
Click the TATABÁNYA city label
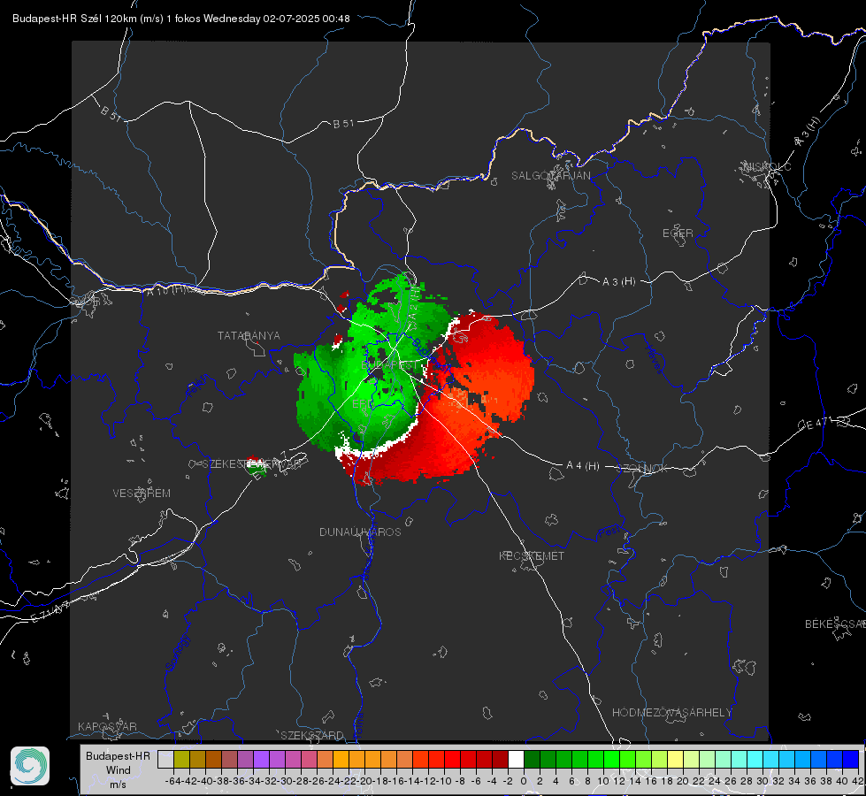click(249, 335)
